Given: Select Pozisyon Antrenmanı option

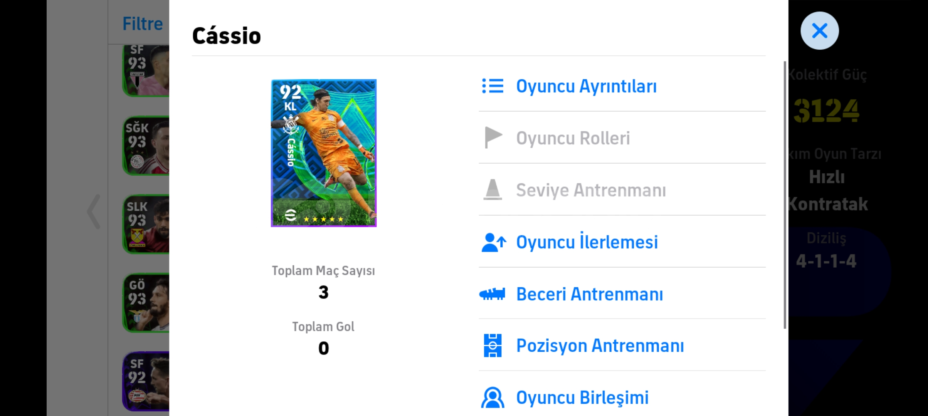Looking at the screenshot, I should [622, 346].
